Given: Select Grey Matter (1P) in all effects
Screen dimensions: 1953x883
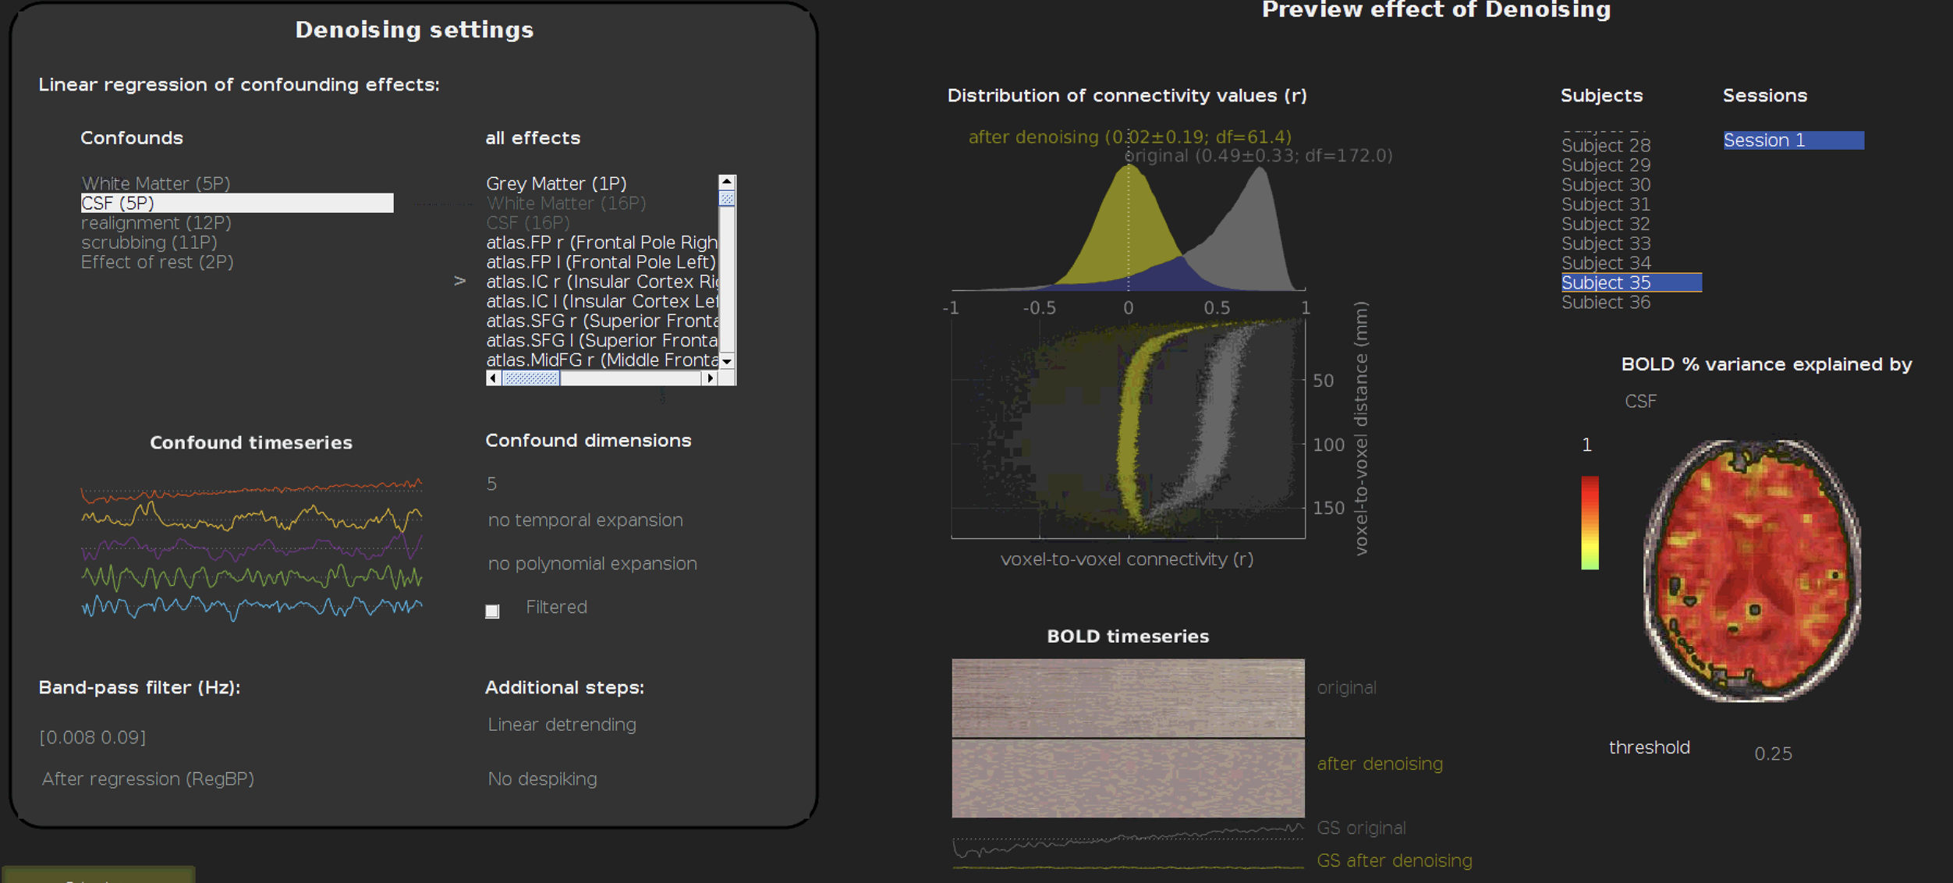Looking at the screenshot, I should tap(556, 183).
